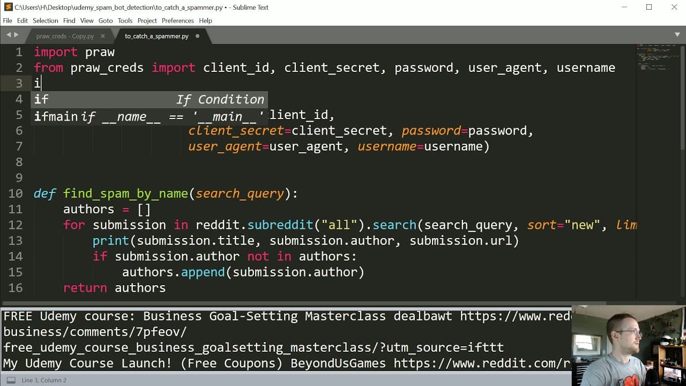Screen dimensions: 686x386
Task: Click the Sublime Text title bar icon
Action: pyautogui.click(x=8, y=7)
